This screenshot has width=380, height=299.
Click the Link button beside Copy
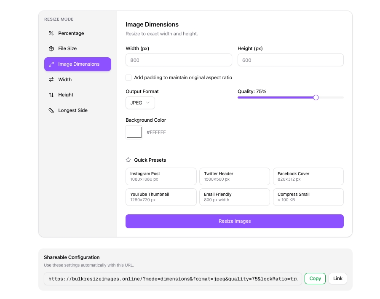click(x=338, y=278)
